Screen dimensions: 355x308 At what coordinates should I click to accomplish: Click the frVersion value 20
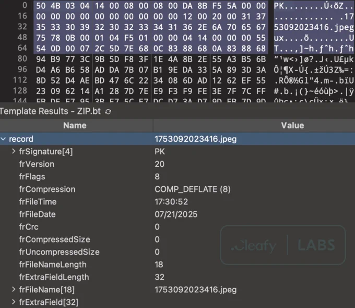160,164
